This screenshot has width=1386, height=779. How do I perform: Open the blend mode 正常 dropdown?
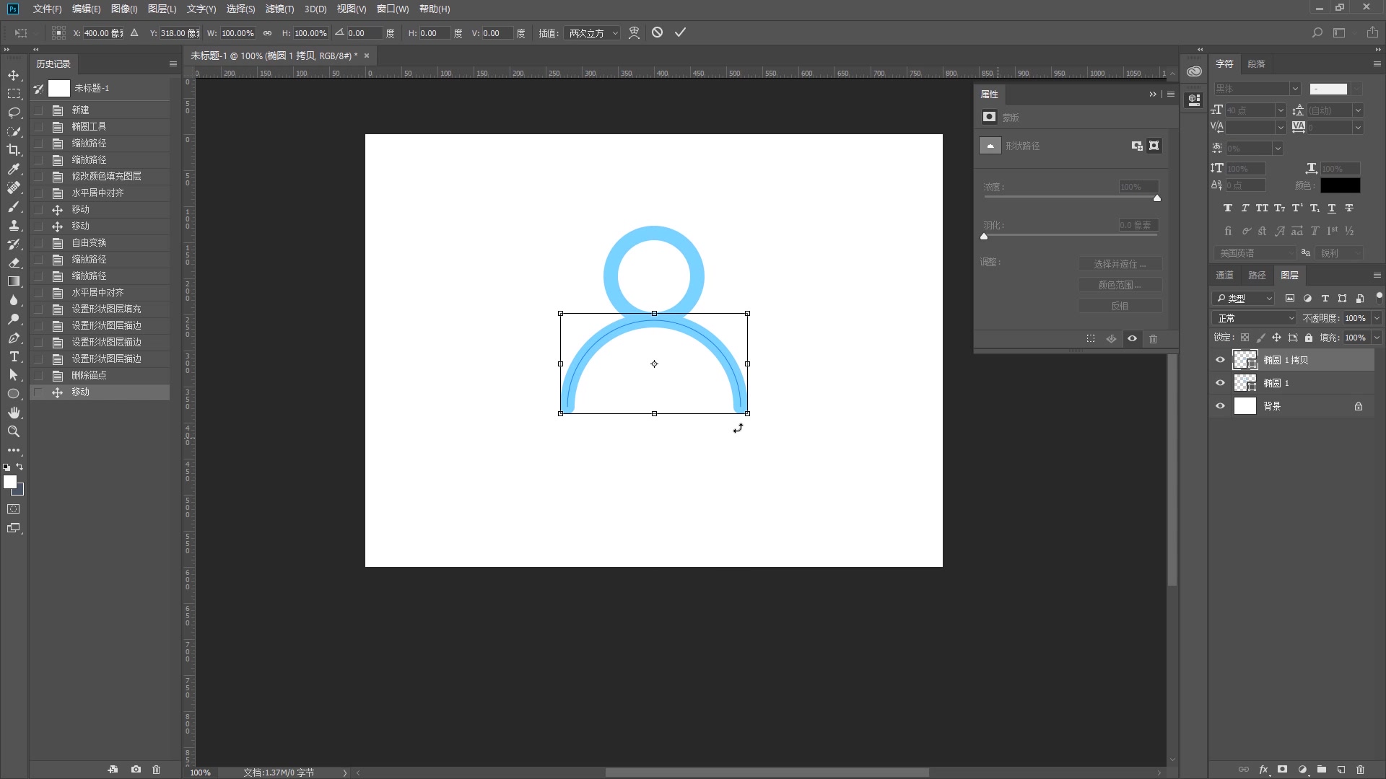[1256, 318]
